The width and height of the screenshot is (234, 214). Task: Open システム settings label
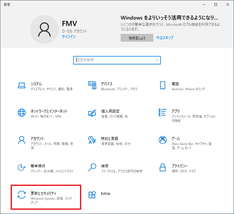36,84
